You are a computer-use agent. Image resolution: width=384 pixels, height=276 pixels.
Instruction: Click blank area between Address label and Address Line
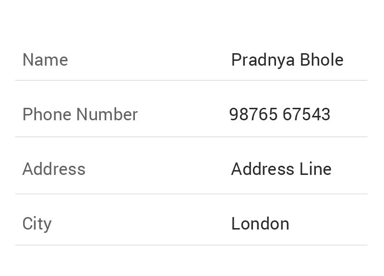click(x=158, y=169)
